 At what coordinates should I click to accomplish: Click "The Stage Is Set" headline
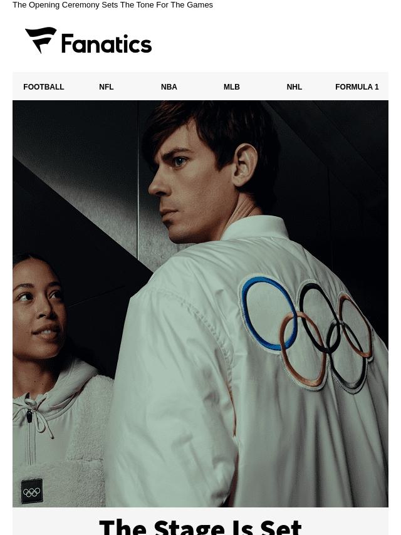point(200,527)
